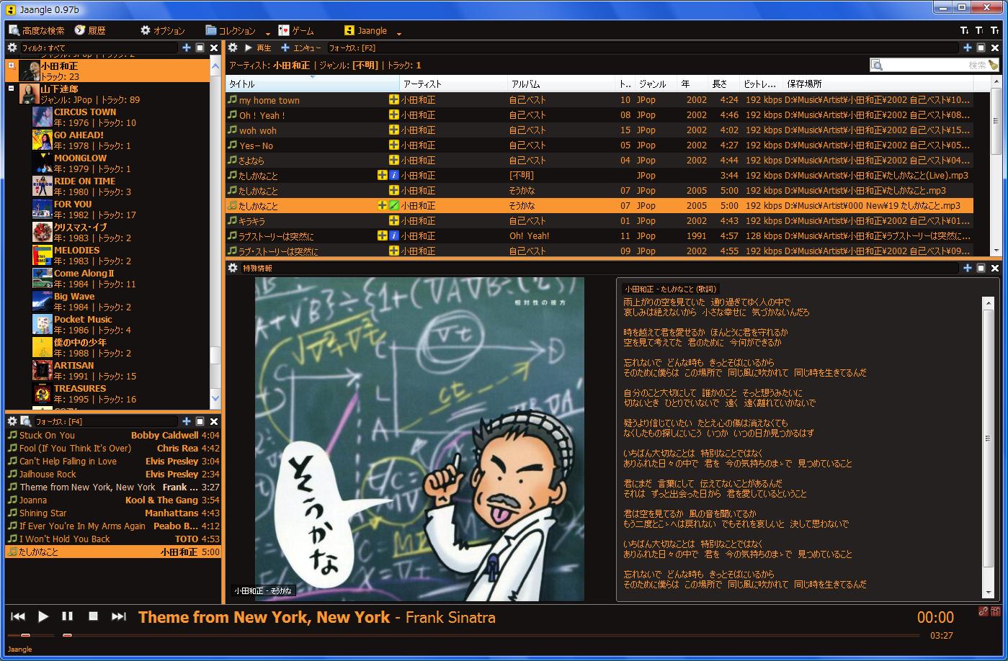The image size is (1008, 661).
Task: Open the オプション menu
Action: (x=162, y=30)
